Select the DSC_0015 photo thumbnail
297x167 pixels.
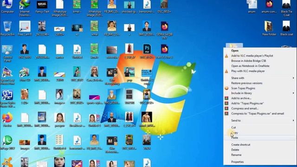164,6
